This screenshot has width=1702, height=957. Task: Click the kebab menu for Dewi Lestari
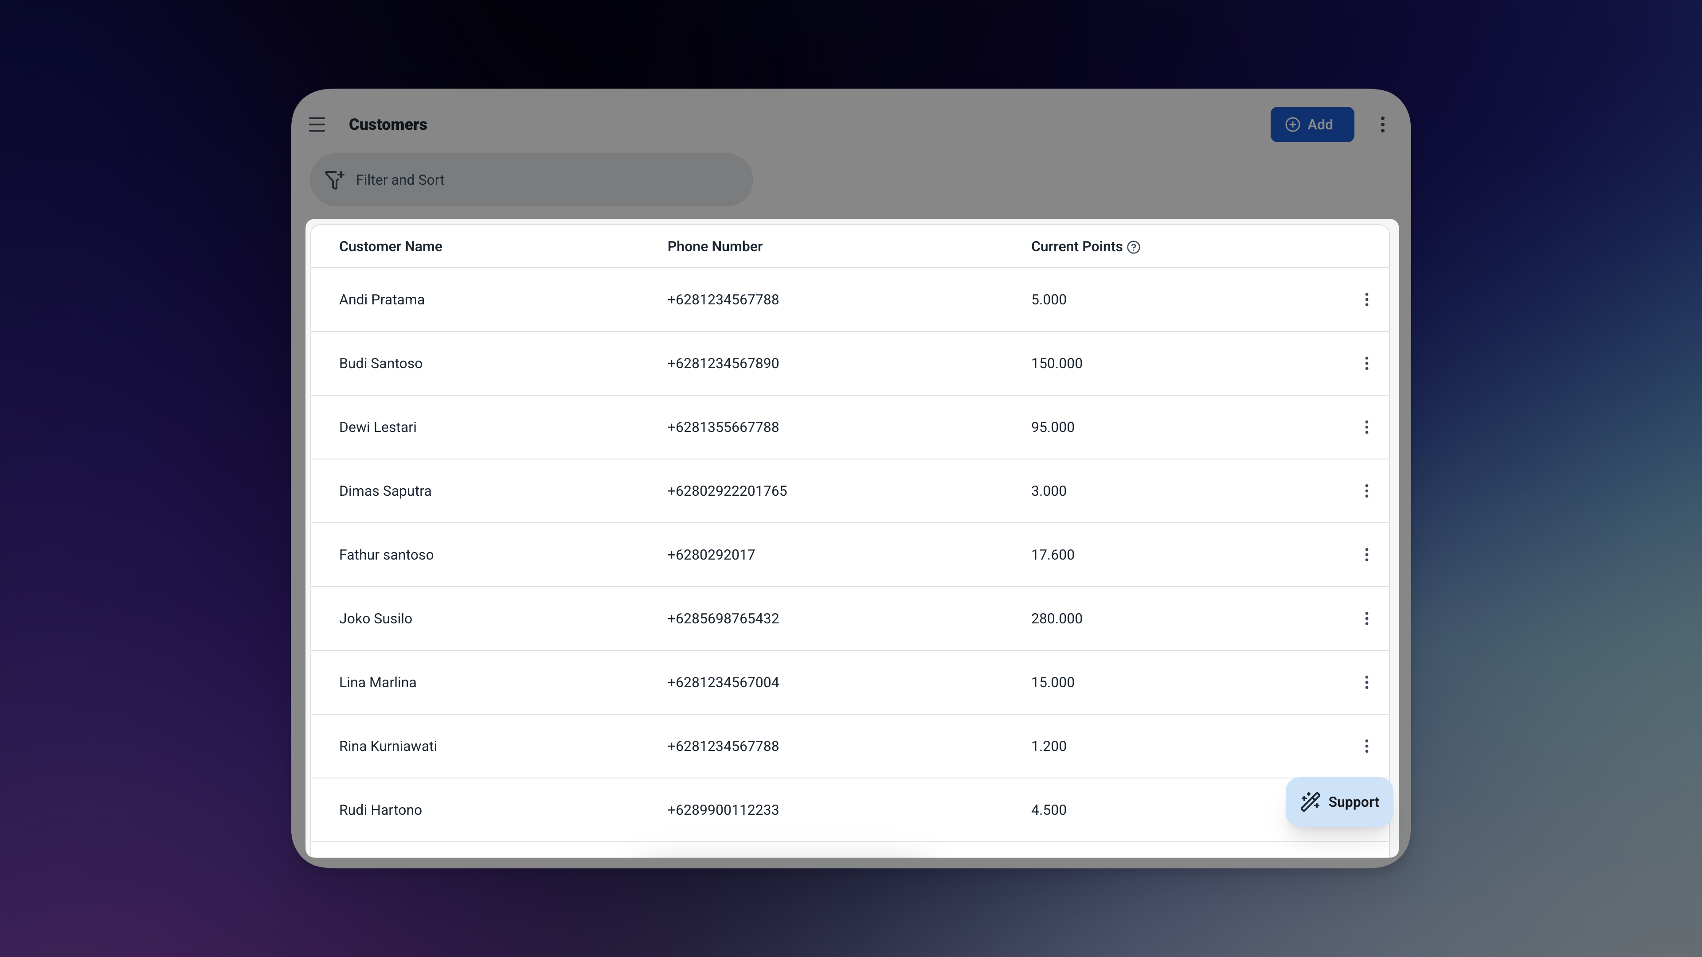pyautogui.click(x=1367, y=427)
